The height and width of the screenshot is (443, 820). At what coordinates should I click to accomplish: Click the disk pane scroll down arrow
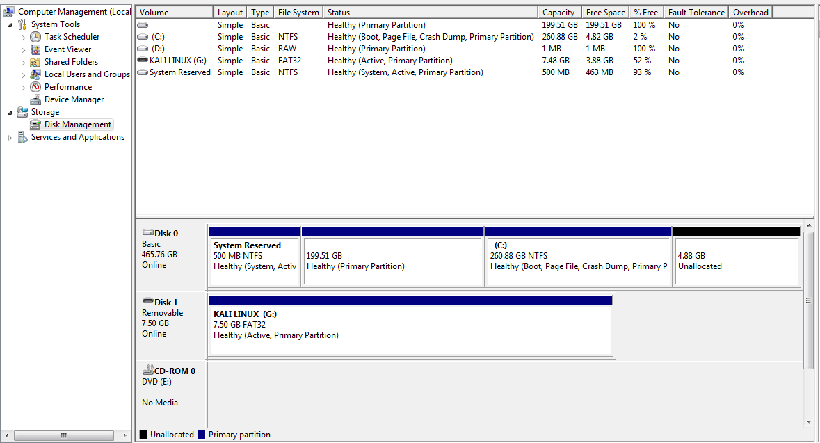(x=808, y=421)
